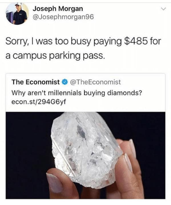The image size is (171, 205).
Task: Expand the tweet options chevron
Action: click(x=163, y=9)
